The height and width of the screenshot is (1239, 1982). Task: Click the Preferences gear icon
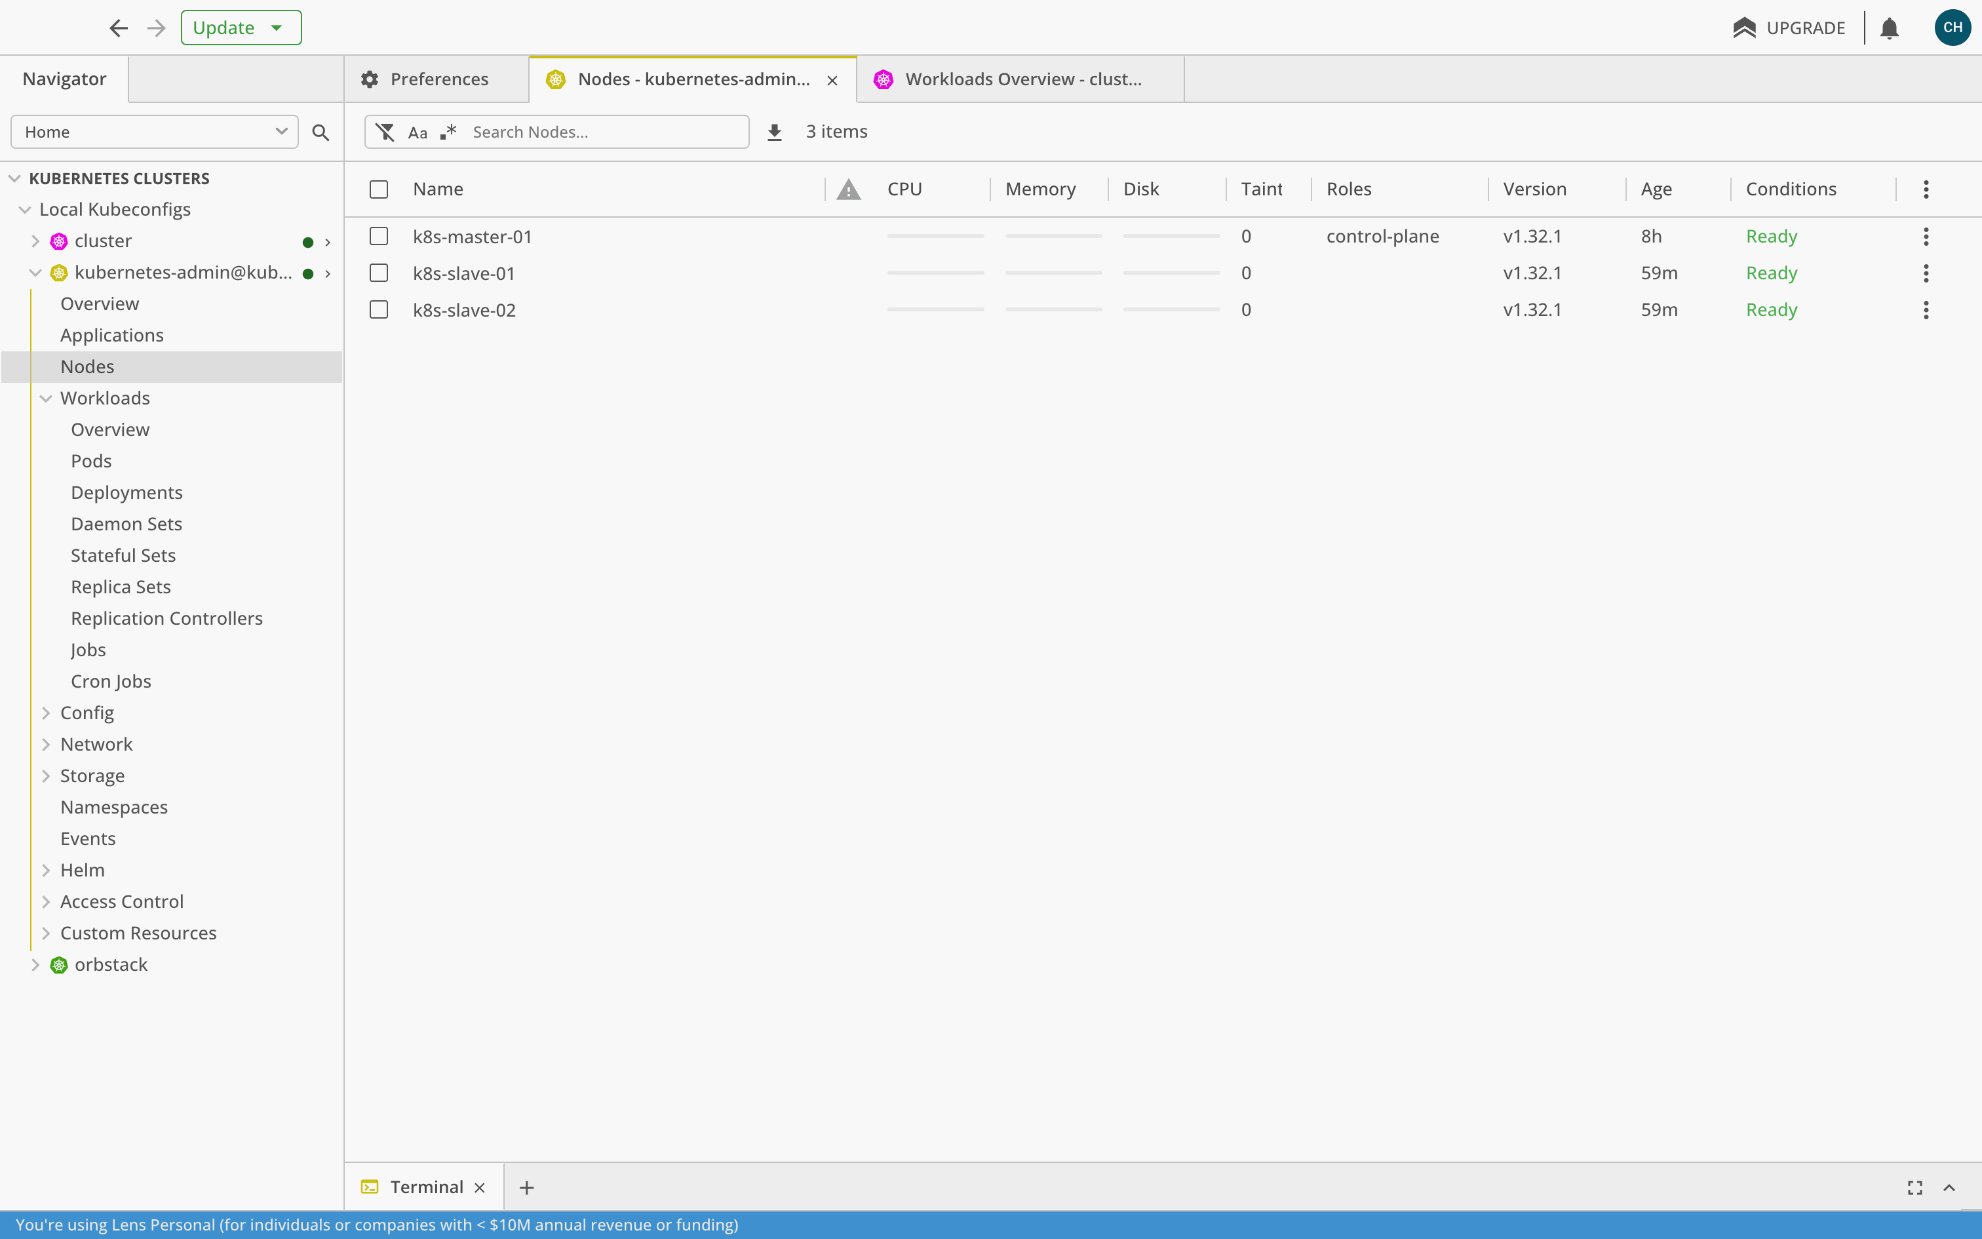pos(370,79)
